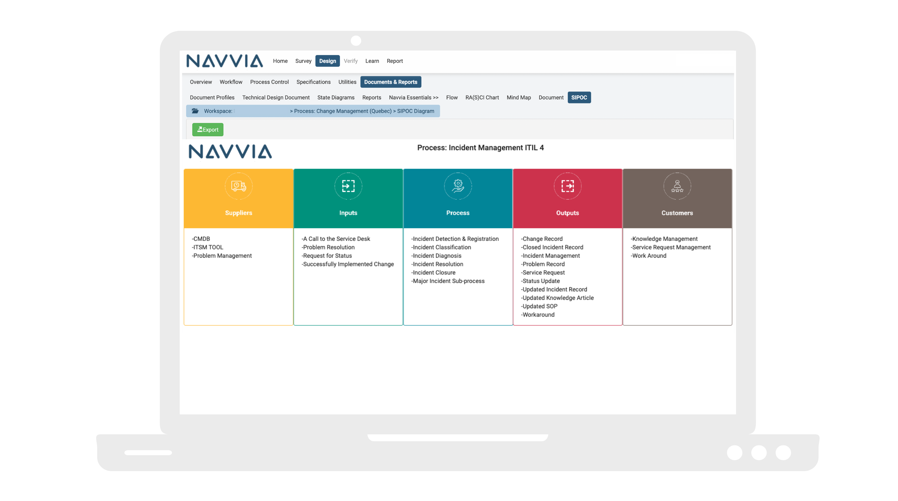Click the Process gear-in-hand icon
898x501 pixels.
[x=457, y=186]
